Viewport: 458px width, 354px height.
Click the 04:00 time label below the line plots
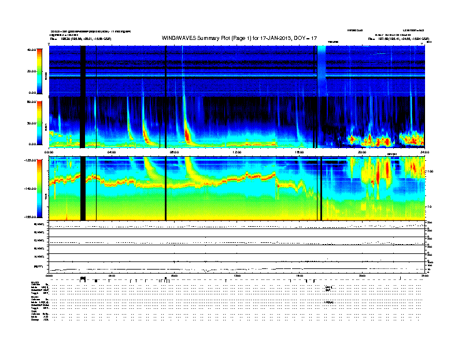tap(112, 275)
